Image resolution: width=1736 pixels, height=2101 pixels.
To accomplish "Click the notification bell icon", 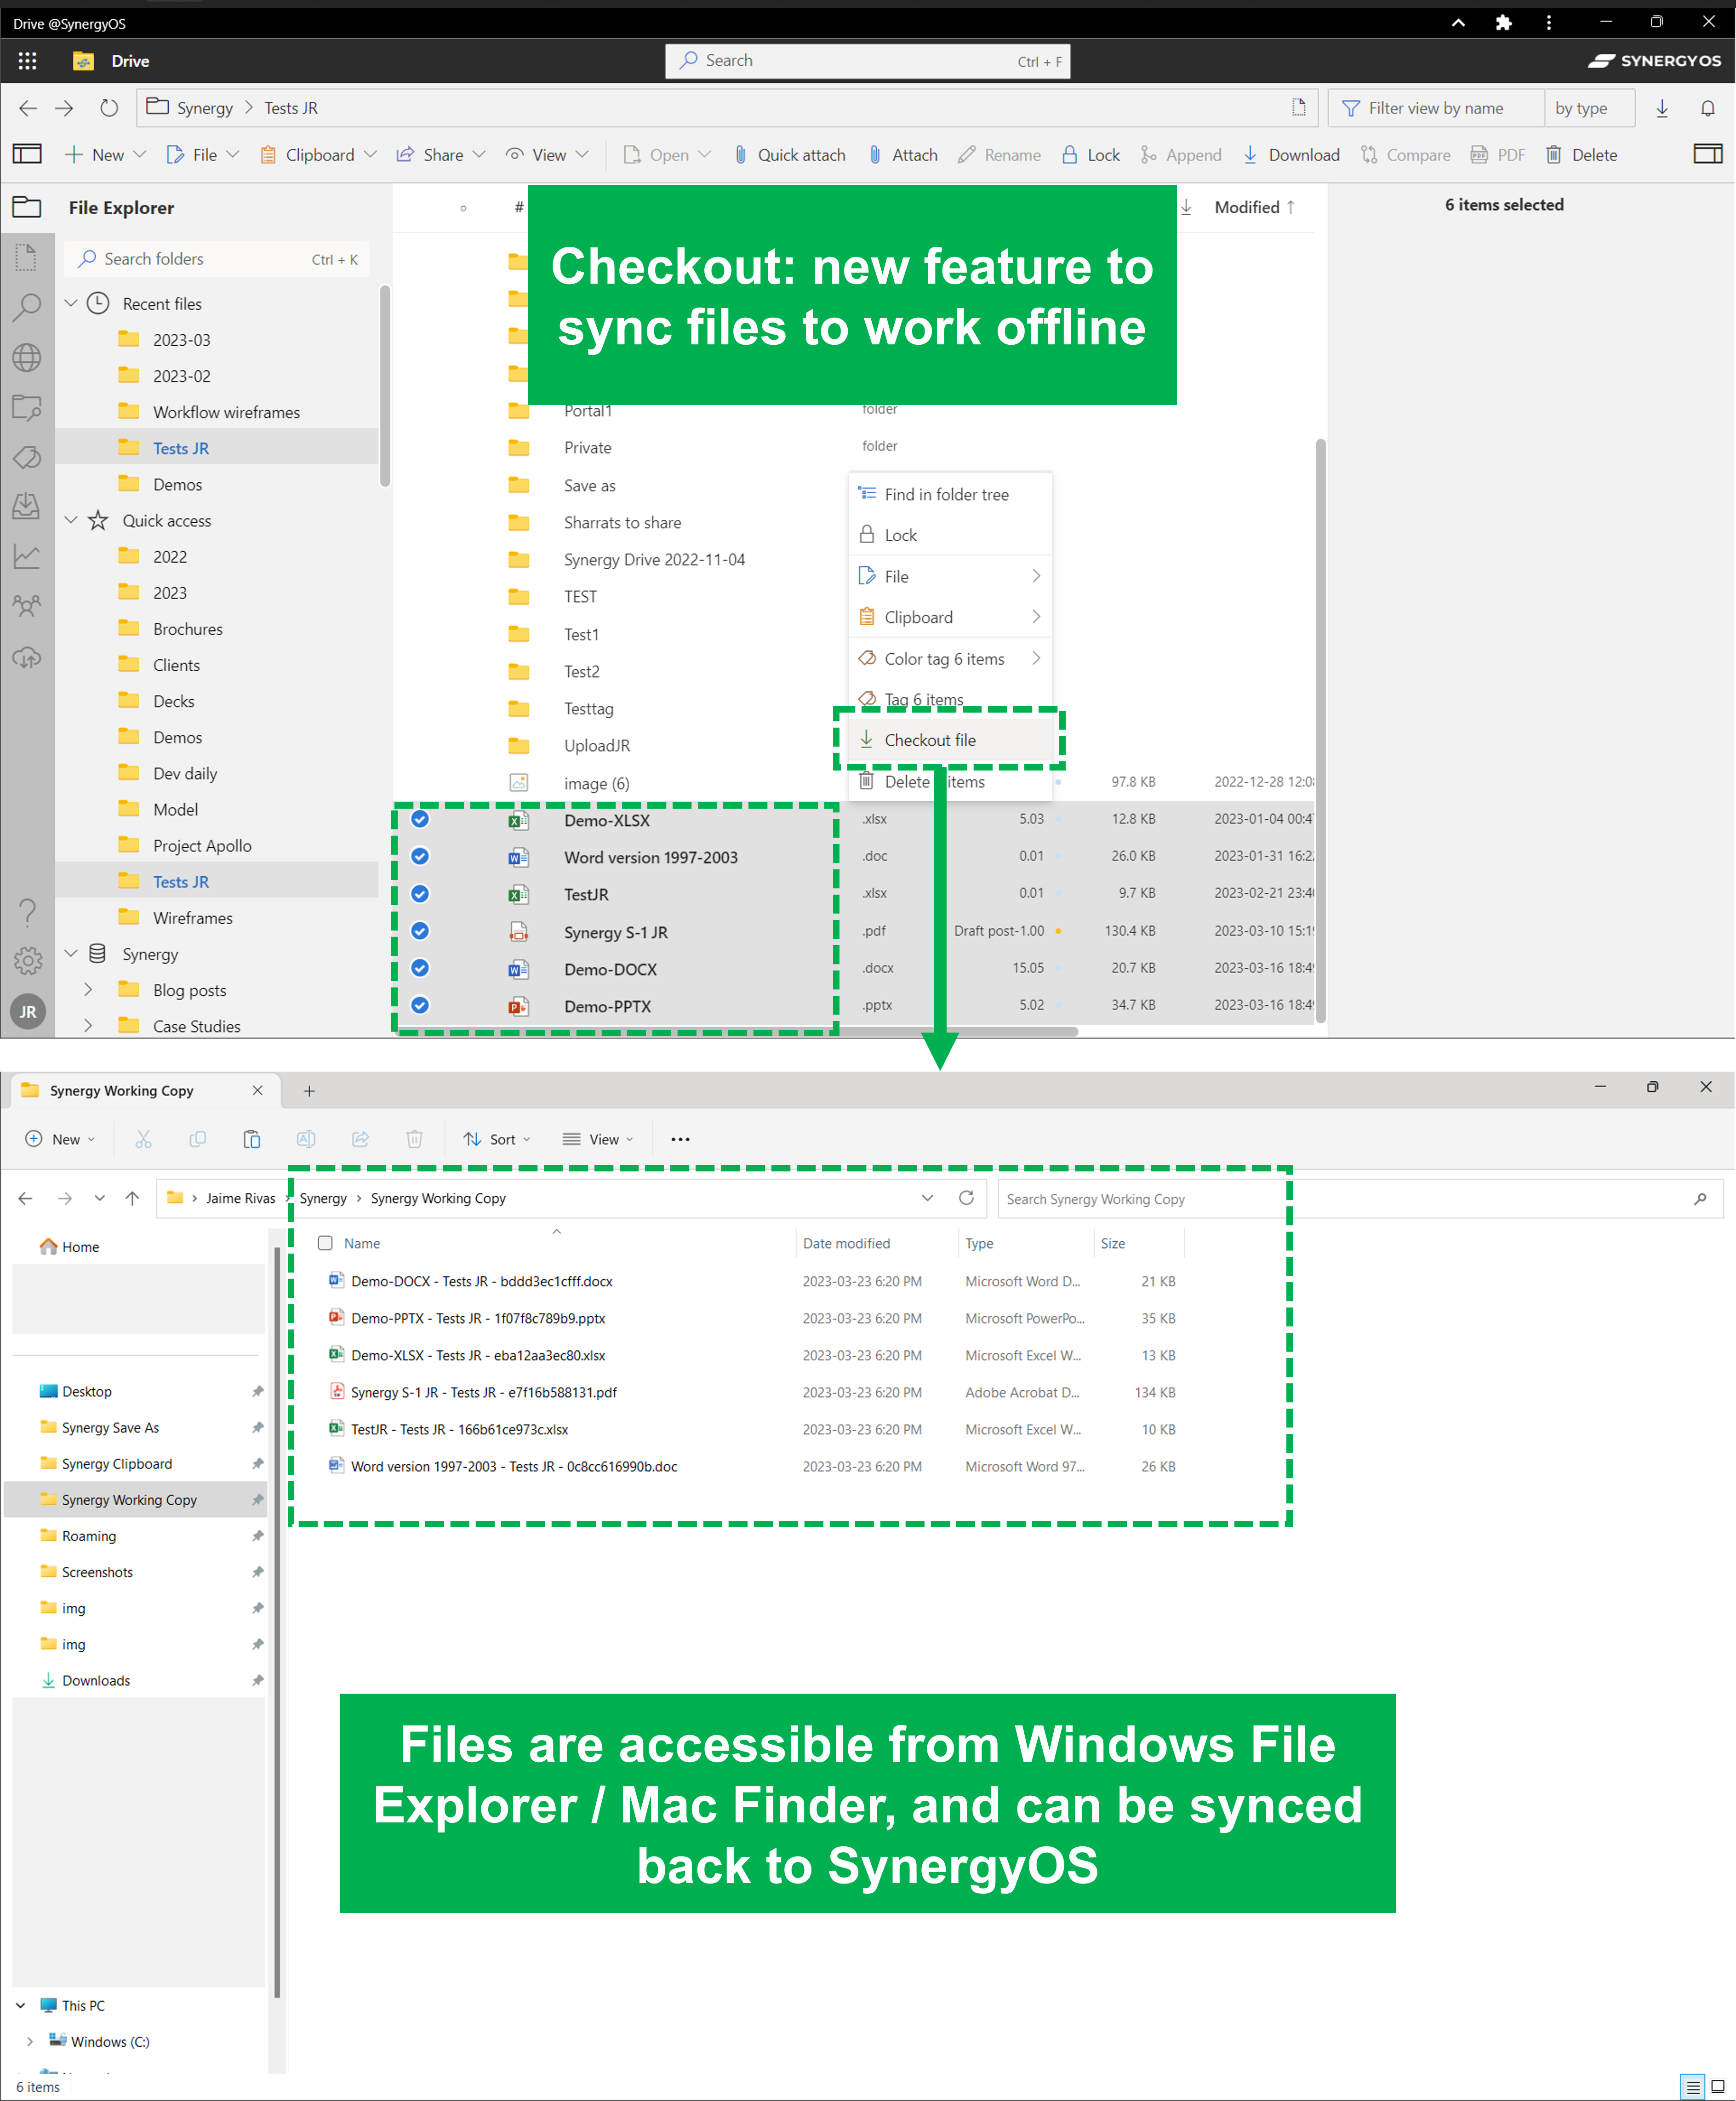I will tap(1708, 108).
